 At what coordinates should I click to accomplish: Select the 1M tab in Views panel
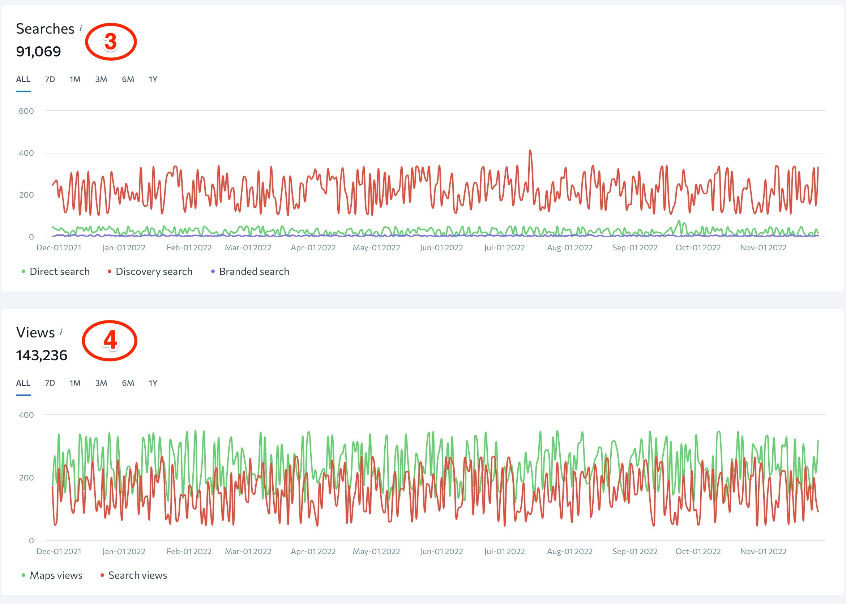(75, 383)
